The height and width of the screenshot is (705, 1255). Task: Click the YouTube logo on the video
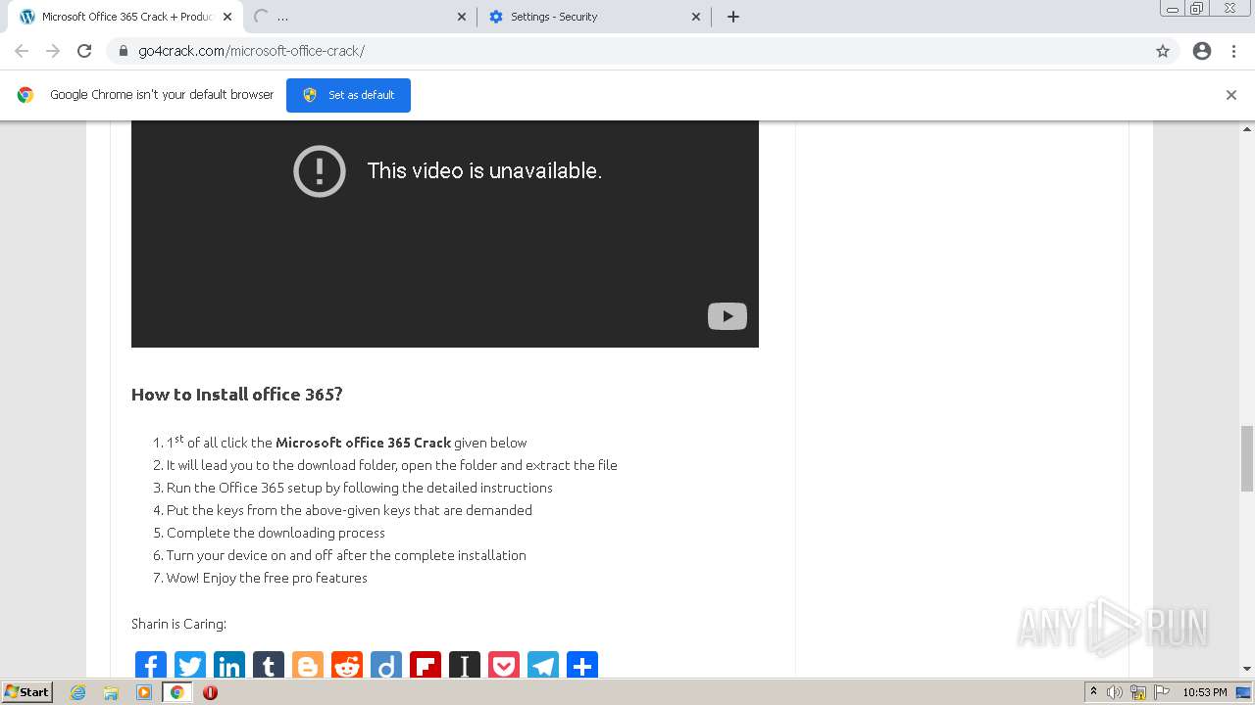(x=728, y=316)
